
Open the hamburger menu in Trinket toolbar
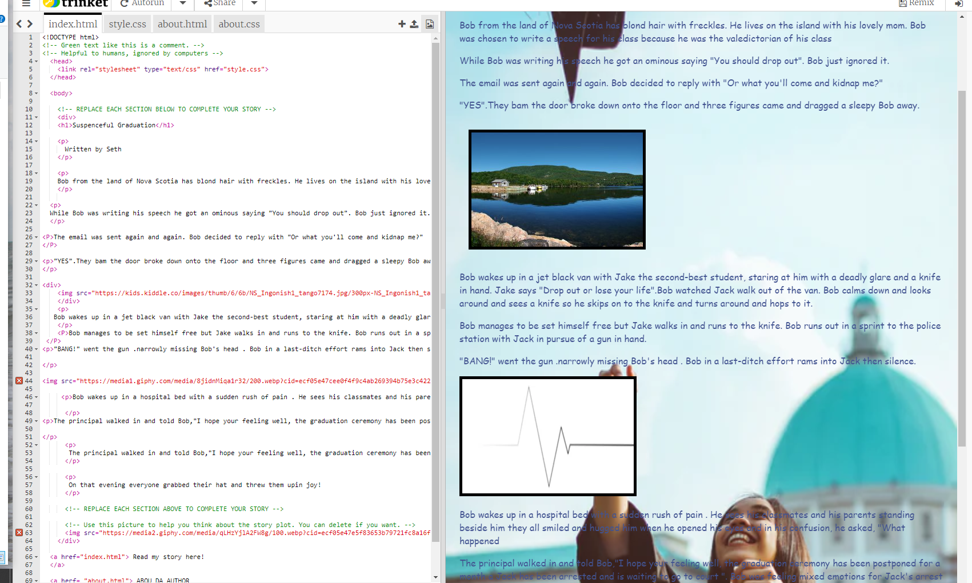click(x=26, y=3)
